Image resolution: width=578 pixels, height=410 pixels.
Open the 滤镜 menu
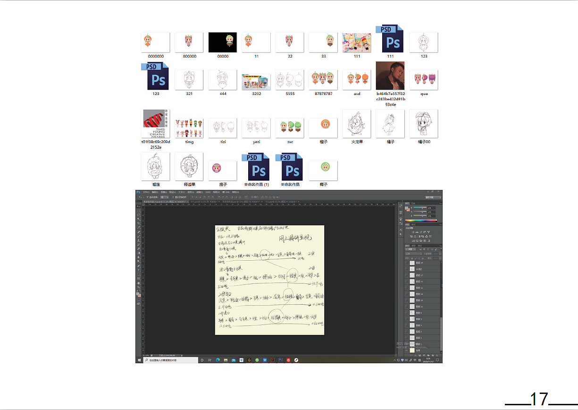click(199, 192)
